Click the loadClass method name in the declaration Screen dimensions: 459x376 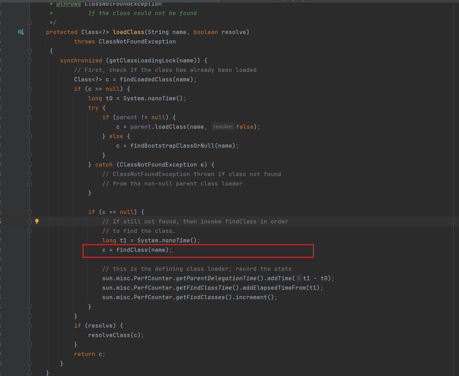(x=129, y=32)
